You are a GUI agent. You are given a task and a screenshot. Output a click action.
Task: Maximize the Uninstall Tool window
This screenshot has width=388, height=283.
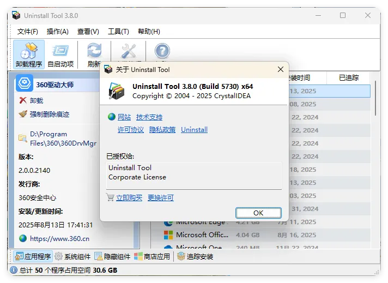tap(343, 15)
